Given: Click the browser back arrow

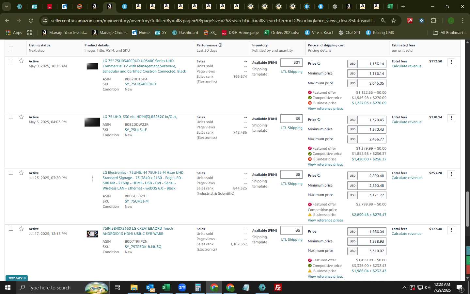Looking at the screenshot, I should point(7,21).
